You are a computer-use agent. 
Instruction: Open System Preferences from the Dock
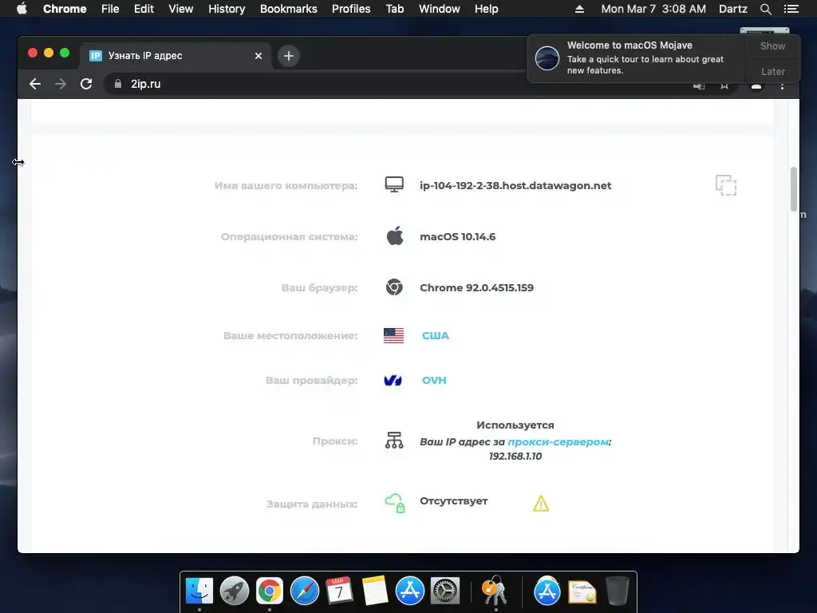[445, 591]
